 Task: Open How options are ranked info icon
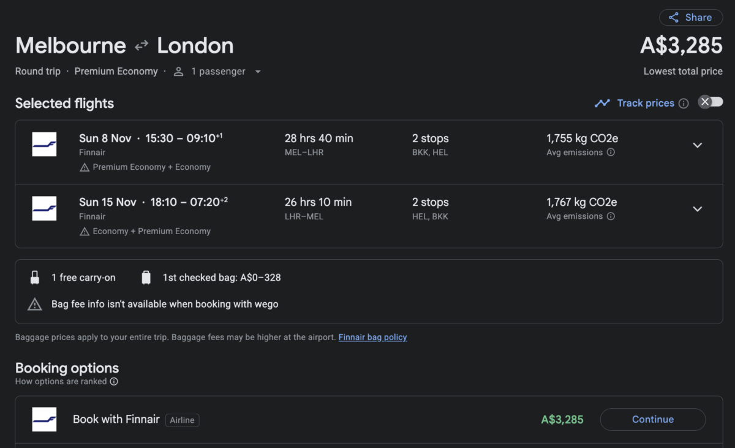(x=114, y=381)
